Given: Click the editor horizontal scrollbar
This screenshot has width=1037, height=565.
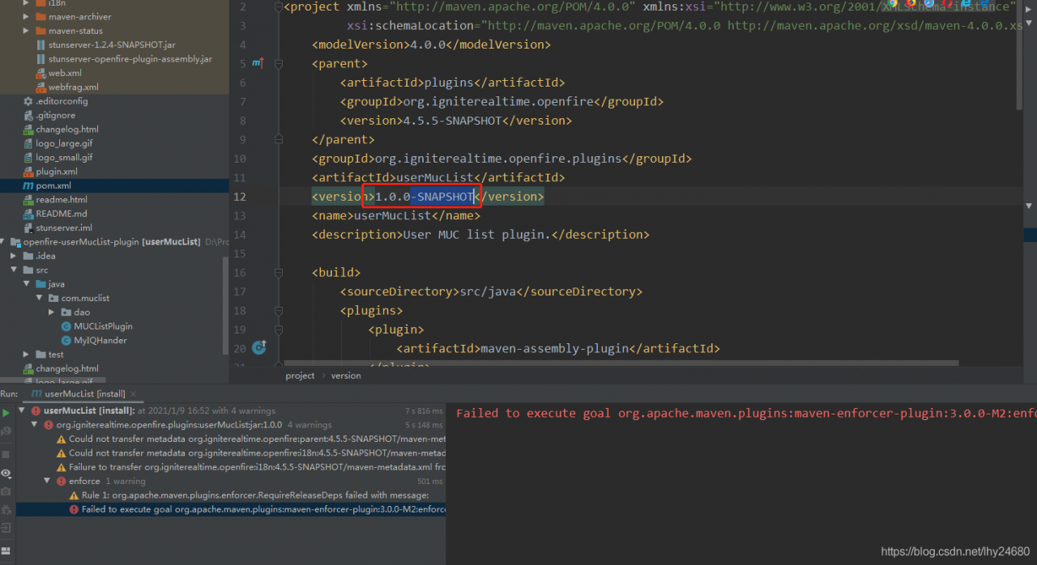Looking at the screenshot, I should point(620,363).
